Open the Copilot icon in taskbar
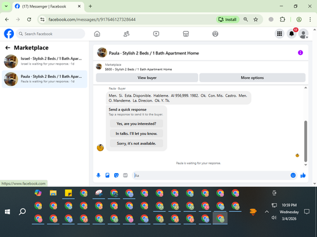The height and width of the screenshot is (237, 317). click(38, 193)
